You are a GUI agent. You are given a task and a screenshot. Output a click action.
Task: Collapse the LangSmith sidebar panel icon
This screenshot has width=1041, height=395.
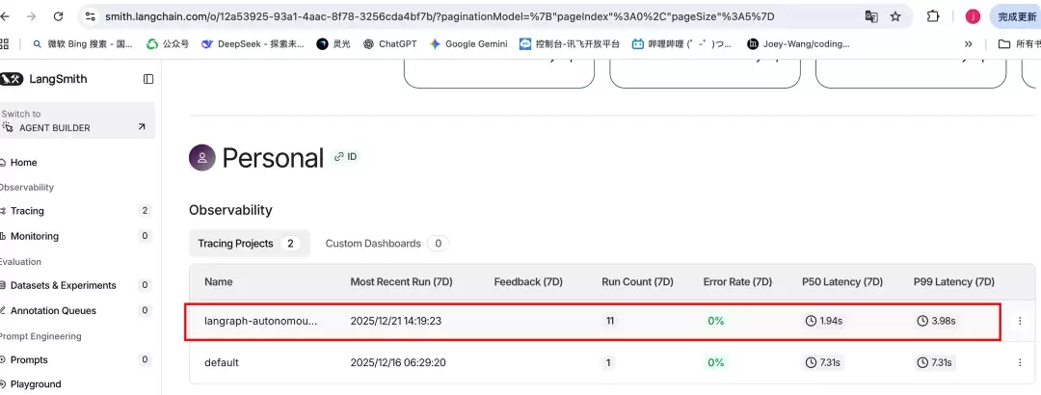click(148, 79)
